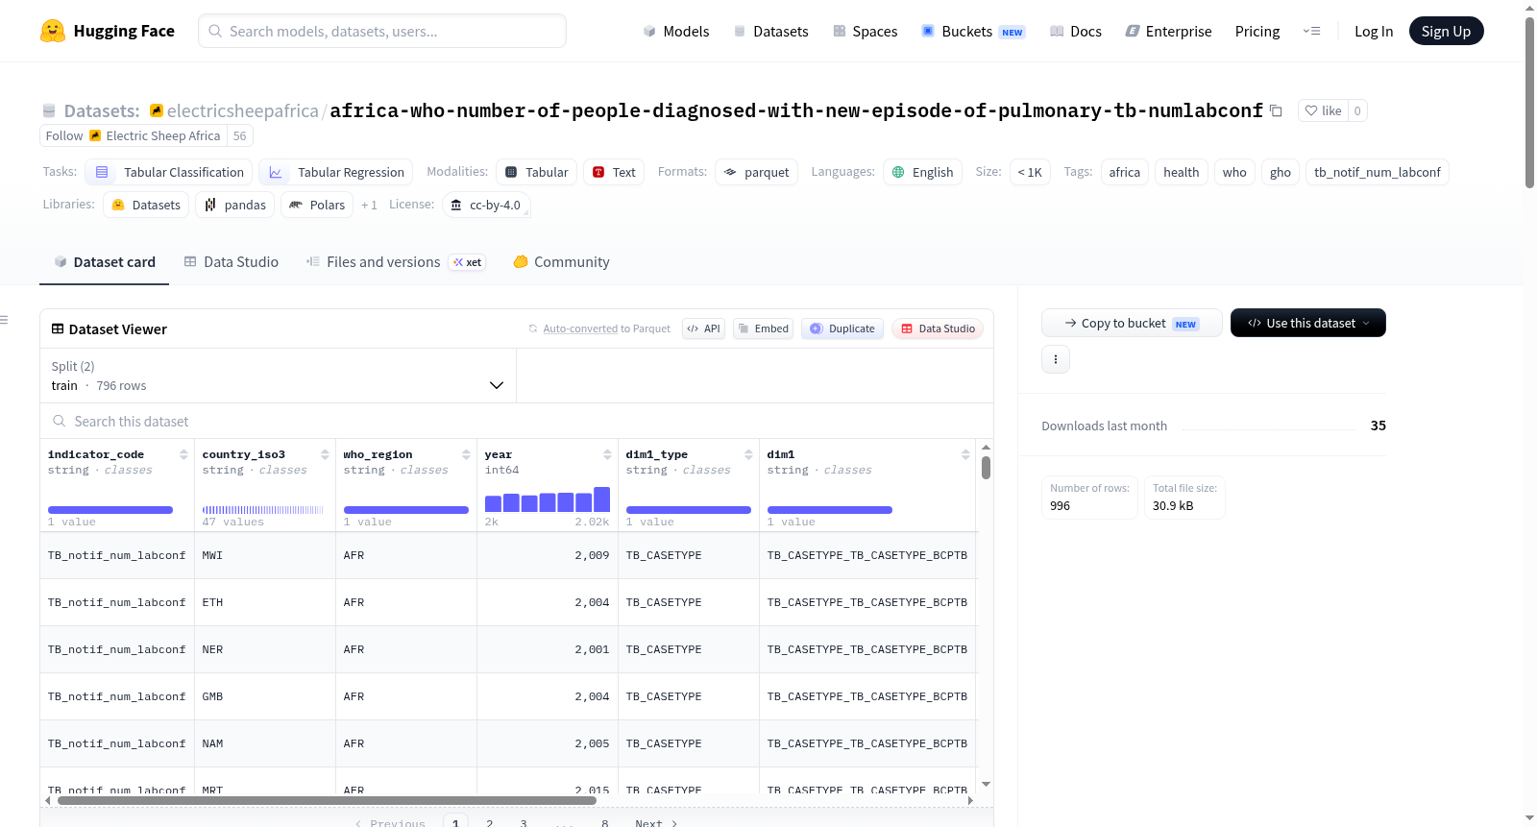Open the Pricing page link
Viewport: 1537px width, 827px height.
coord(1257,31)
